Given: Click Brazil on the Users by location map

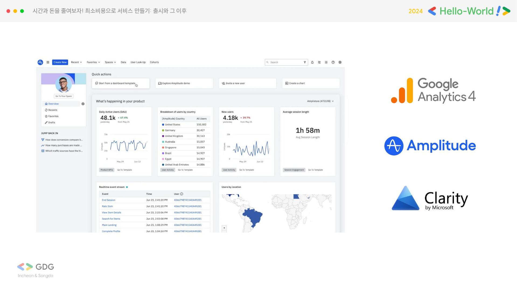Looking at the screenshot, I should point(253,217).
